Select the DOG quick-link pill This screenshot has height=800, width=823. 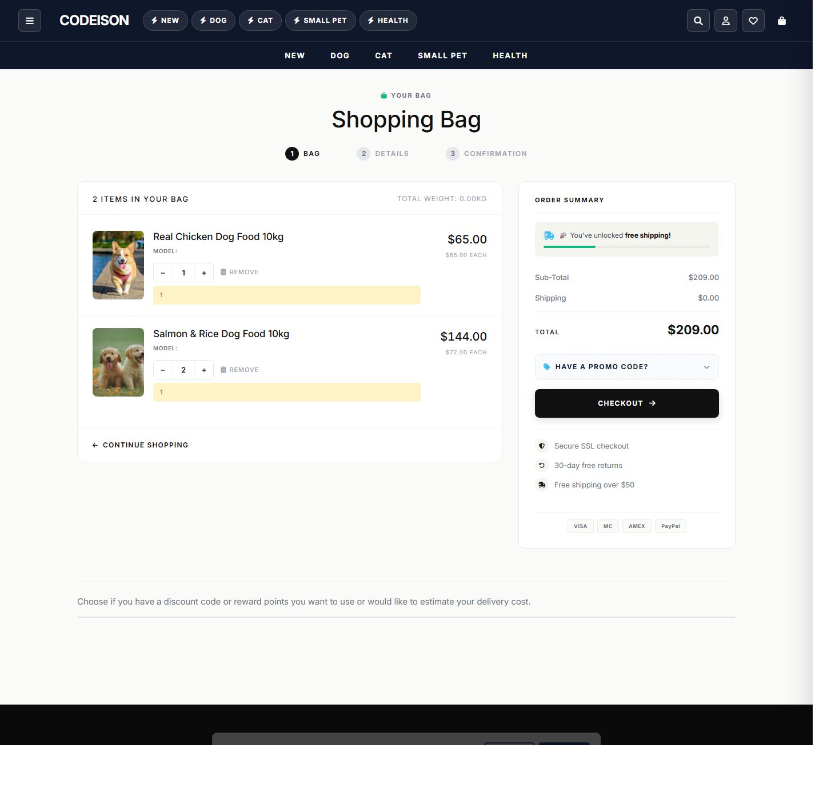coord(213,21)
